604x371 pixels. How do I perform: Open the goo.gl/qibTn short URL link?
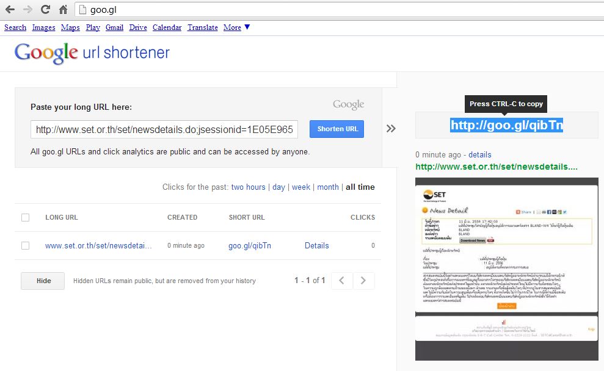(x=250, y=245)
